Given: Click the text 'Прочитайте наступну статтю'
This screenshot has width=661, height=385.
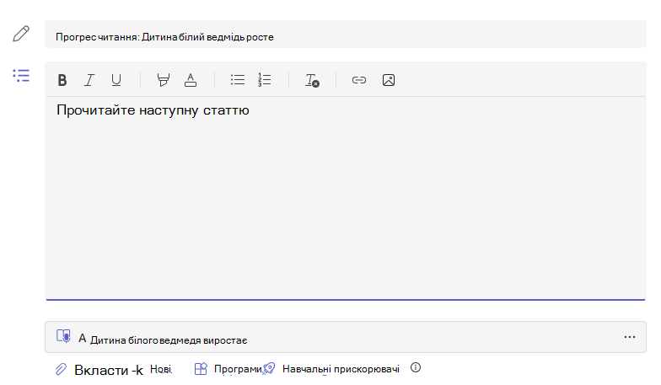Looking at the screenshot, I should (153, 110).
